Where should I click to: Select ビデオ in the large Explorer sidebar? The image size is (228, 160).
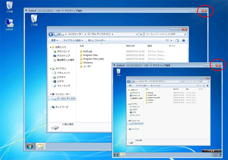(59, 81)
